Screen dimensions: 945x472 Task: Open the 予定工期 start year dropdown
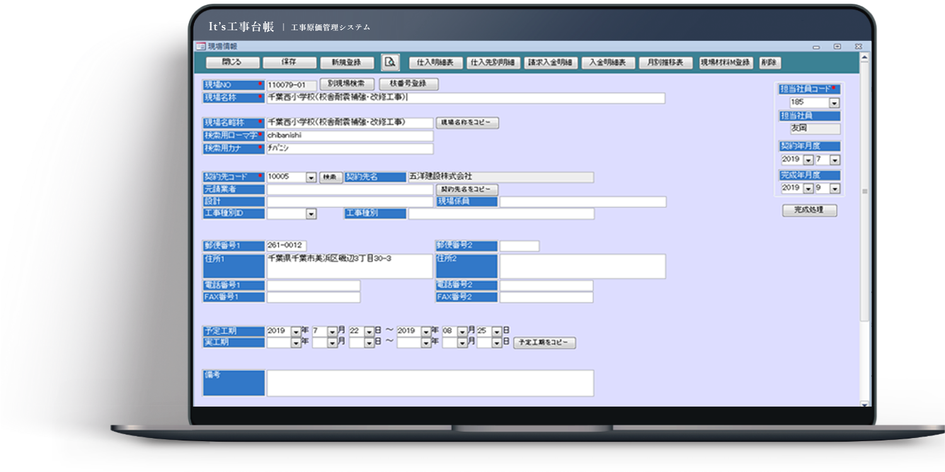click(295, 331)
